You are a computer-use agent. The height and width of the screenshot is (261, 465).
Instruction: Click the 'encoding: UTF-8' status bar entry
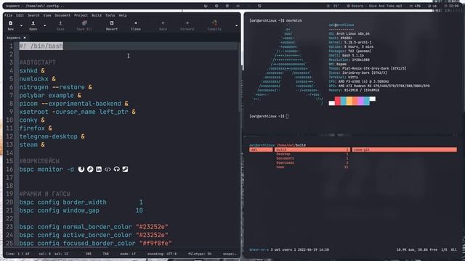click(x=161, y=254)
